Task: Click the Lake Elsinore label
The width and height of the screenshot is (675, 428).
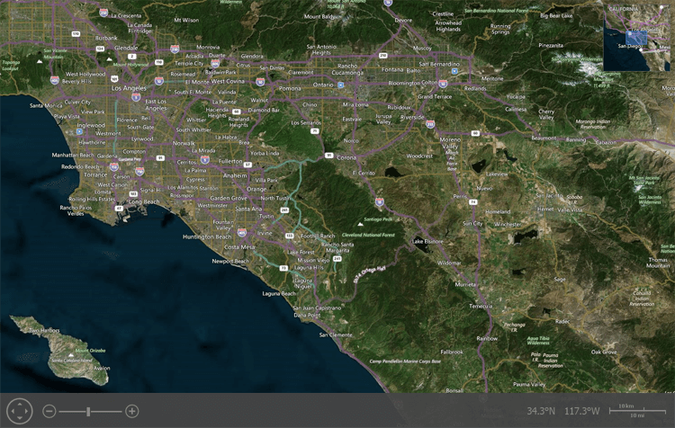Action: point(427,241)
